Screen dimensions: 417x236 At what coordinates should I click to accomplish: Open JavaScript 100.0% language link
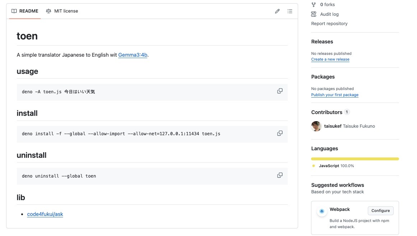click(336, 166)
